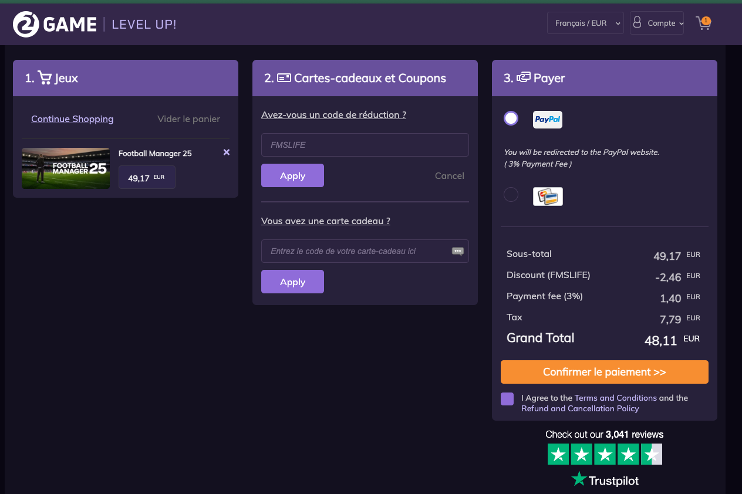Click the LEVEL UP! tagline text
The image size is (742, 494).
144,24
